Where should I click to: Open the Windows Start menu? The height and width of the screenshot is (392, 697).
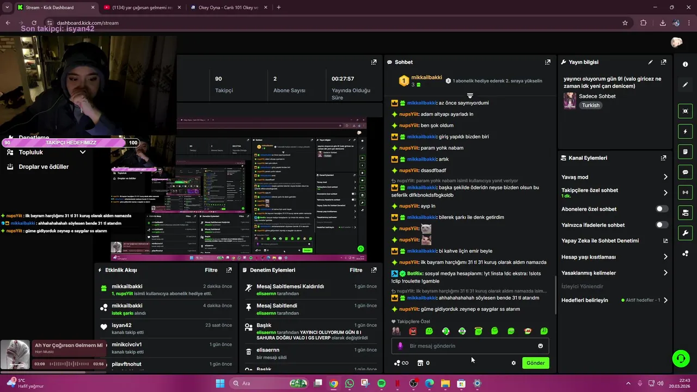tap(220, 383)
